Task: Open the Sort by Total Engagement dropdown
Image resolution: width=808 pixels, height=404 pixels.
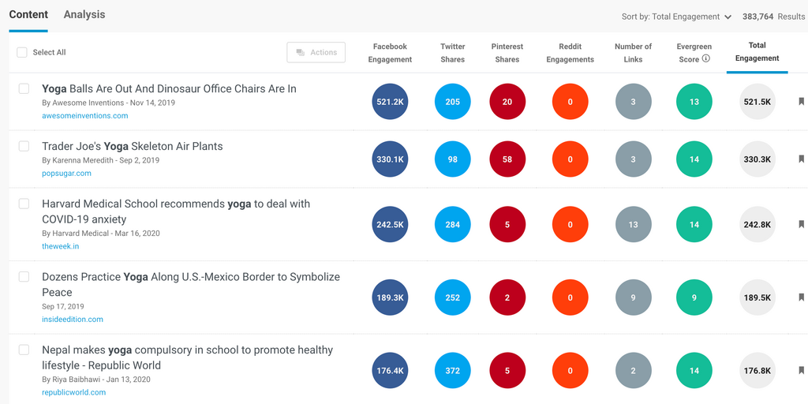Action: 676,17
